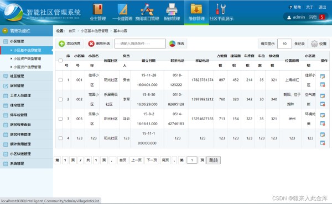Click the delete icon for row 4
The image size is (332, 204).
click(323, 143)
